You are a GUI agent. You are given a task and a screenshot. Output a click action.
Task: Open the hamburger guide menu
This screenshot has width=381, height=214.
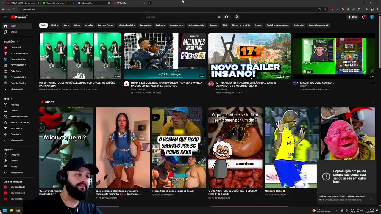click(x=5, y=17)
